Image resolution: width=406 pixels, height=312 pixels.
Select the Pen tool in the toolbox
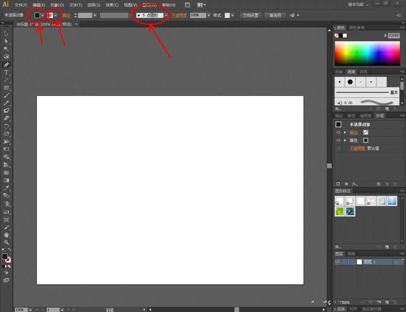6,65
